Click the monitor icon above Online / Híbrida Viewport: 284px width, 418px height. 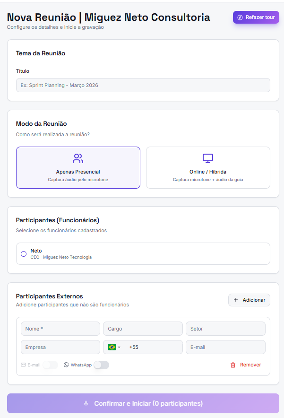click(208, 158)
